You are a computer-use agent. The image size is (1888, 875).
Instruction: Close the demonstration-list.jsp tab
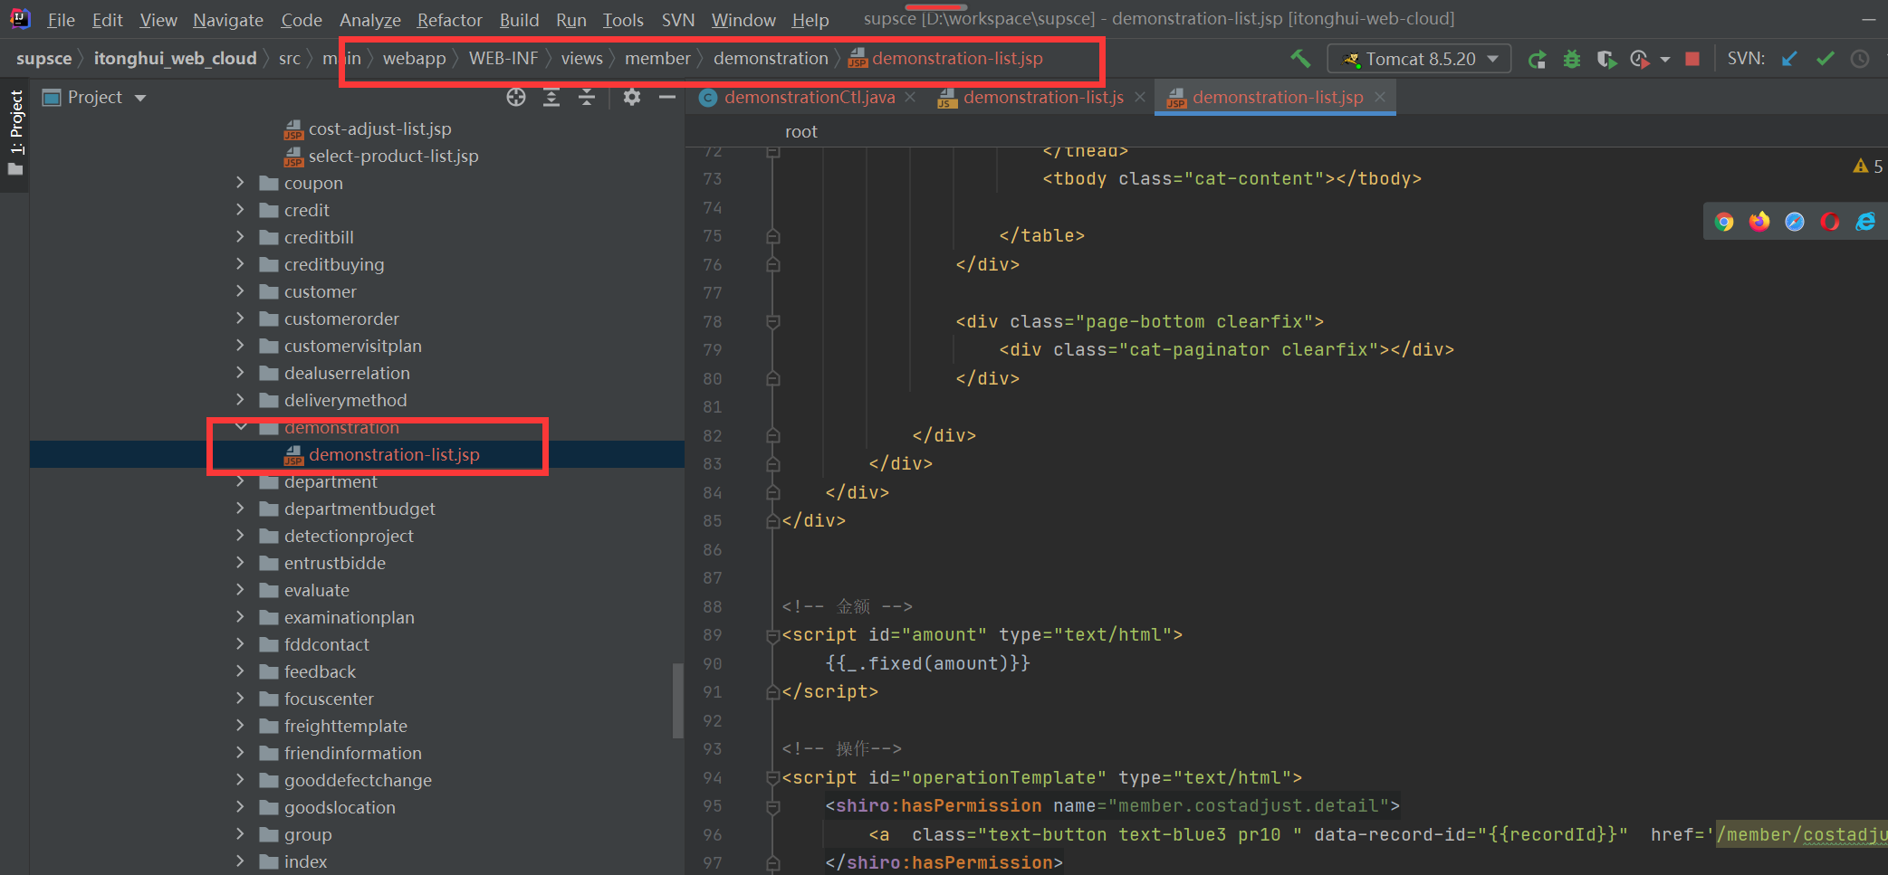click(x=1379, y=97)
